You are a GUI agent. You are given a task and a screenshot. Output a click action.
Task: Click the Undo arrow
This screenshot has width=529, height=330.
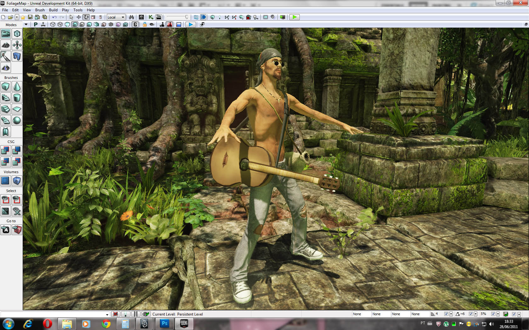point(54,17)
